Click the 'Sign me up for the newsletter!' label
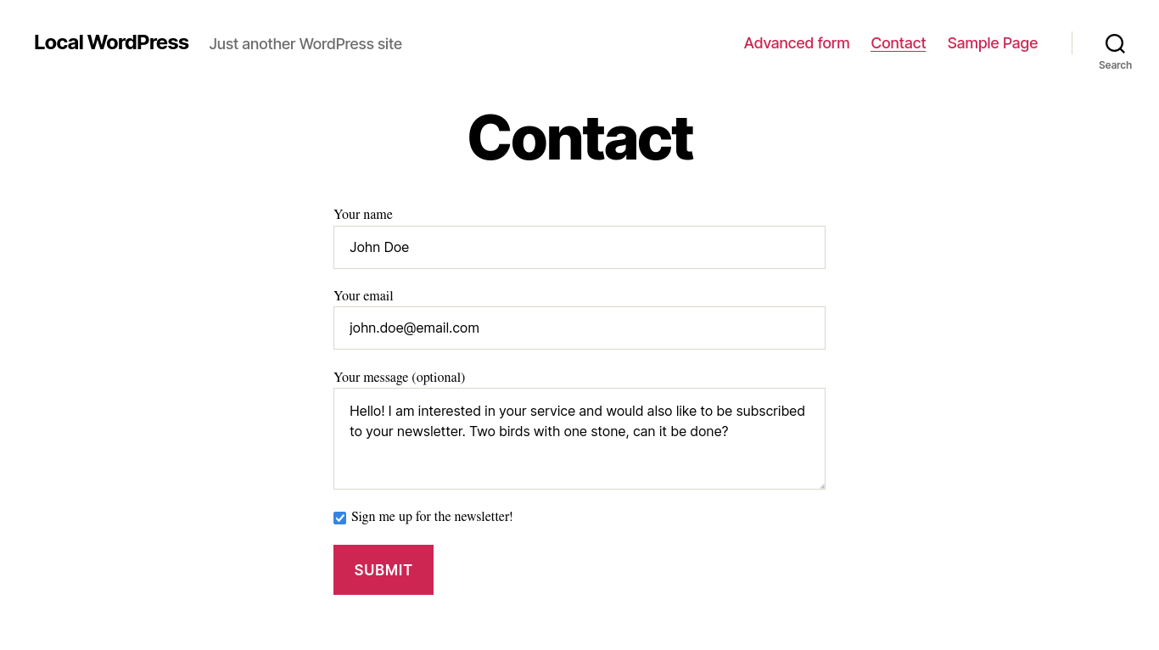This screenshot has height=650, width=1159. 432,517
